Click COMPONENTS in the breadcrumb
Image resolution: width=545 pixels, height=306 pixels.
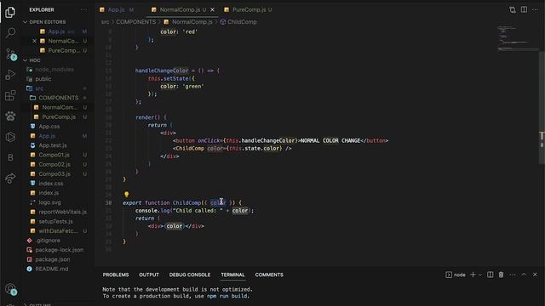[x=136, y=22]
